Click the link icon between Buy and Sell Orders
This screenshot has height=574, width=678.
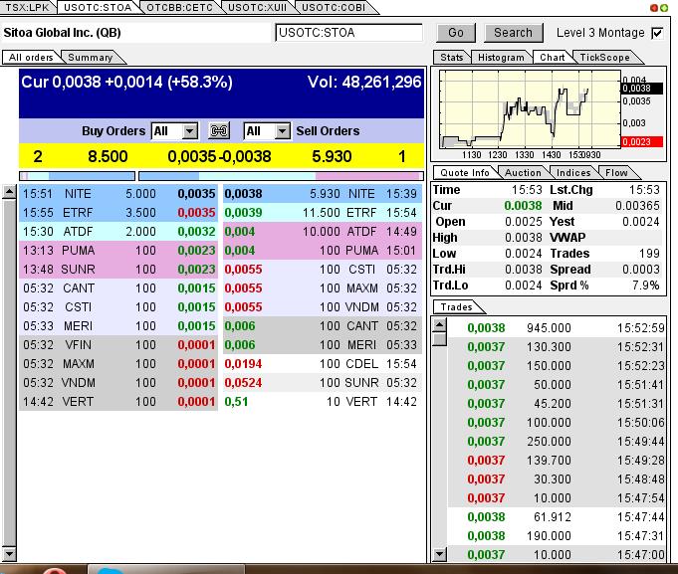pos(219,131)
